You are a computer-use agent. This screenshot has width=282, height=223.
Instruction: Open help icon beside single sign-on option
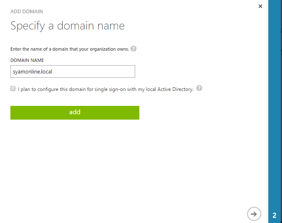pyautogui.click(x=199, y=88)
